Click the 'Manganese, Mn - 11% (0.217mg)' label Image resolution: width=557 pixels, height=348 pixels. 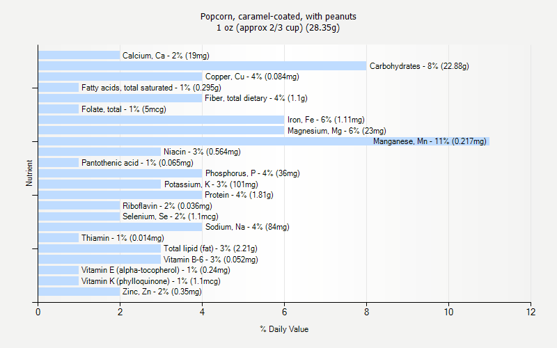click(430, 141)
